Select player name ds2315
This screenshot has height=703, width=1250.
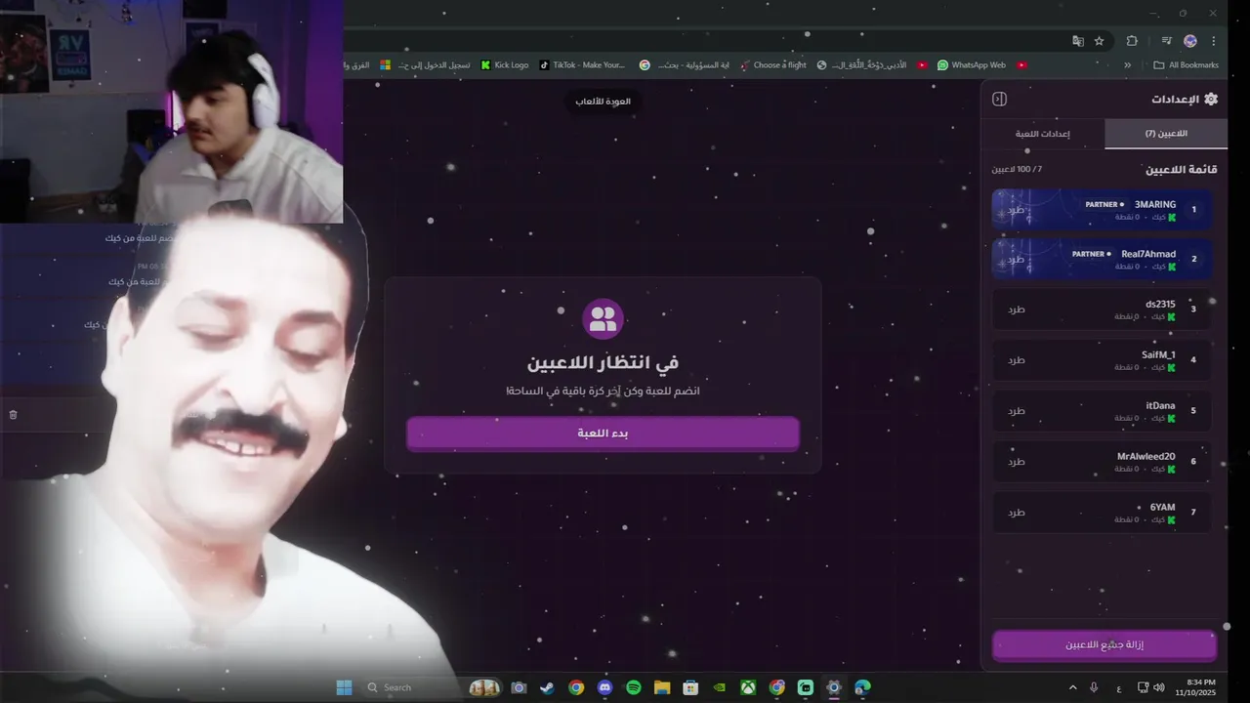[1160, 305]
